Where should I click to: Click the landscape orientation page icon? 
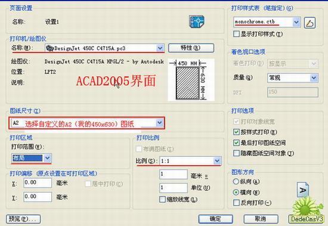click(303, 190)
